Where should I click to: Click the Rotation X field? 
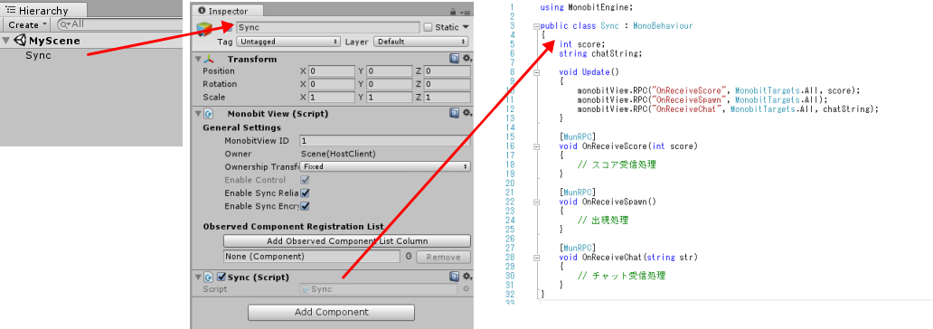(331, 84)
